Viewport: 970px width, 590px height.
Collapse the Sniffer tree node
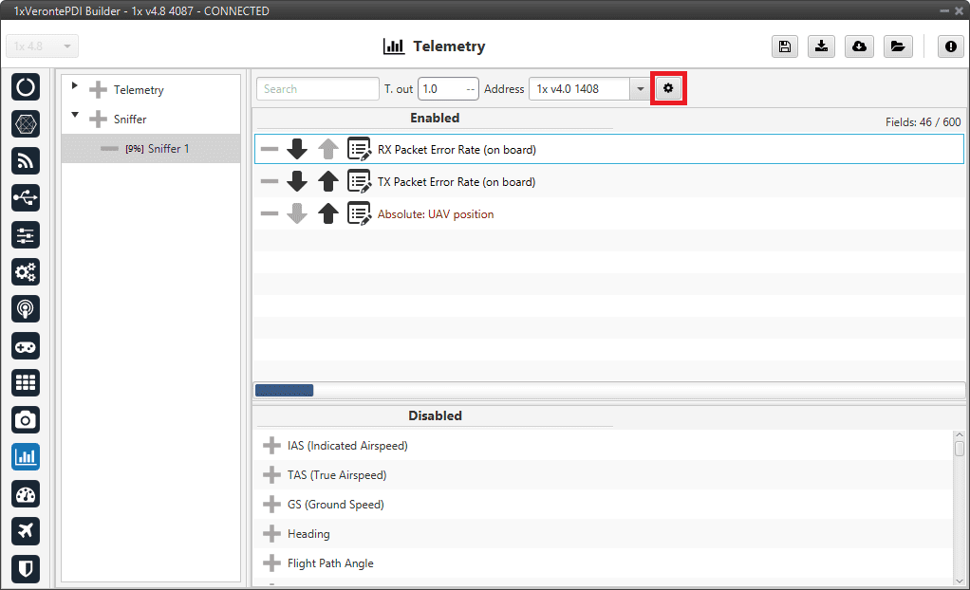(75, 118)
